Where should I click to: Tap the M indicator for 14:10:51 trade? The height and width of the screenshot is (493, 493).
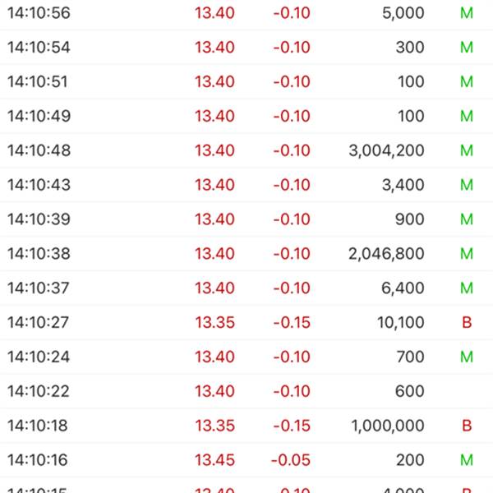coord(467,81)
